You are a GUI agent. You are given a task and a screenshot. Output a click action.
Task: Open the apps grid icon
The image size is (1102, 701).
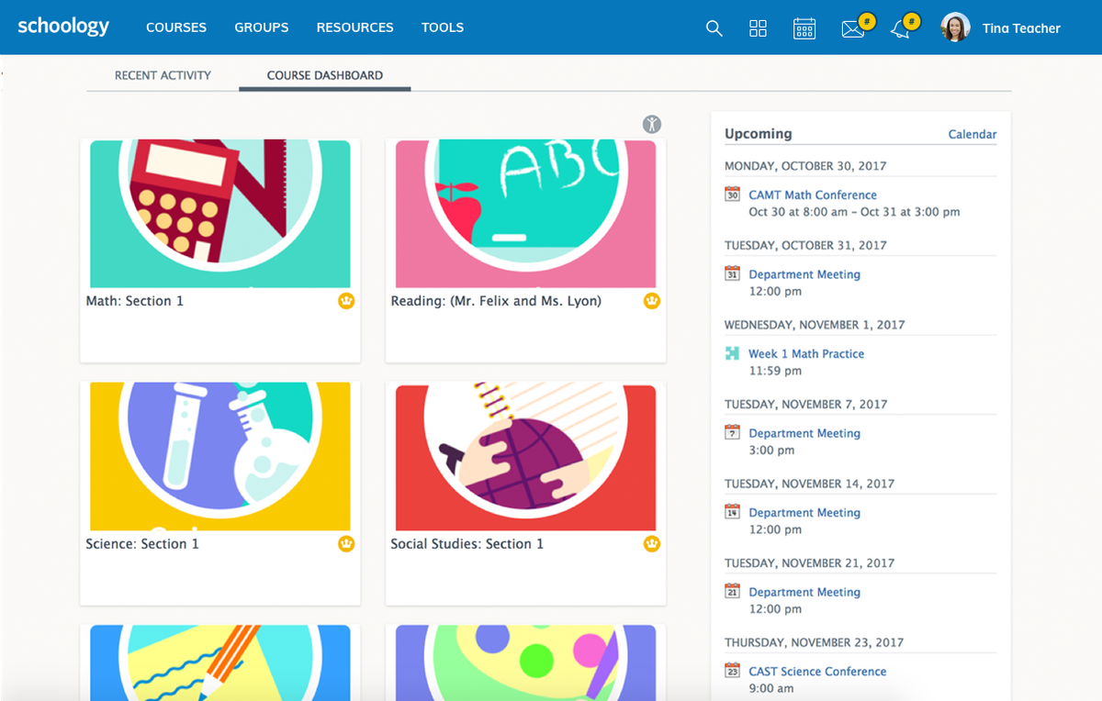pyautogui.click(x=758, y=28)
